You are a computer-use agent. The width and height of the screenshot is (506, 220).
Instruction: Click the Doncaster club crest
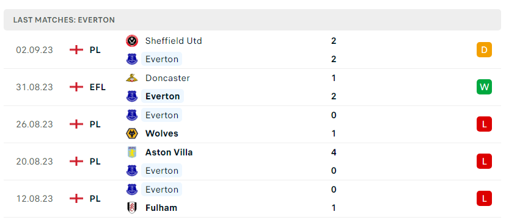131,78
